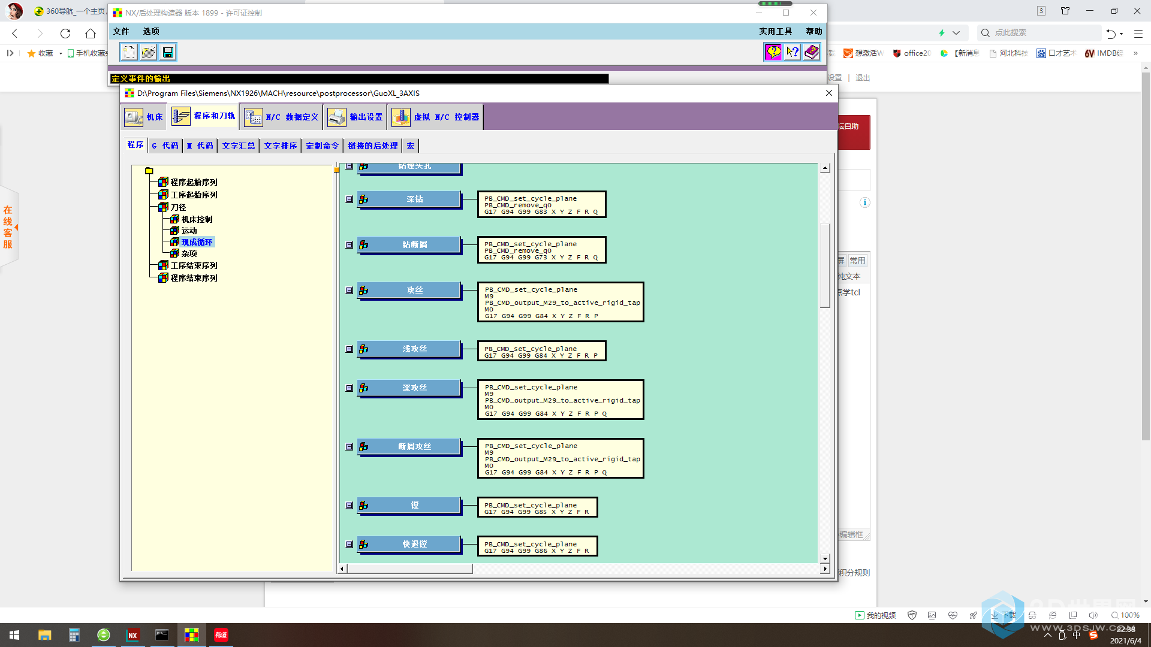Open the NX app in taskbar

point(132,635)
